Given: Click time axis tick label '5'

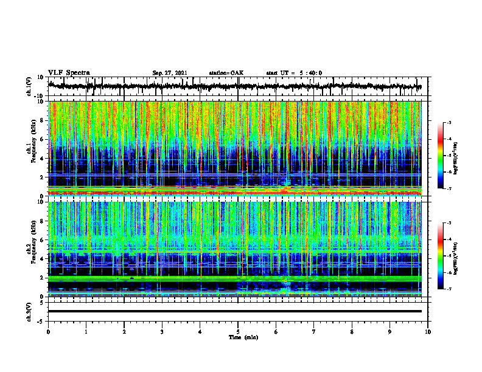Looking at the screenshot, I should tap(238, 332).
